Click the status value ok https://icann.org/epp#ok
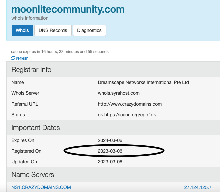Viewport: 220px width, 192px height. 127,115
